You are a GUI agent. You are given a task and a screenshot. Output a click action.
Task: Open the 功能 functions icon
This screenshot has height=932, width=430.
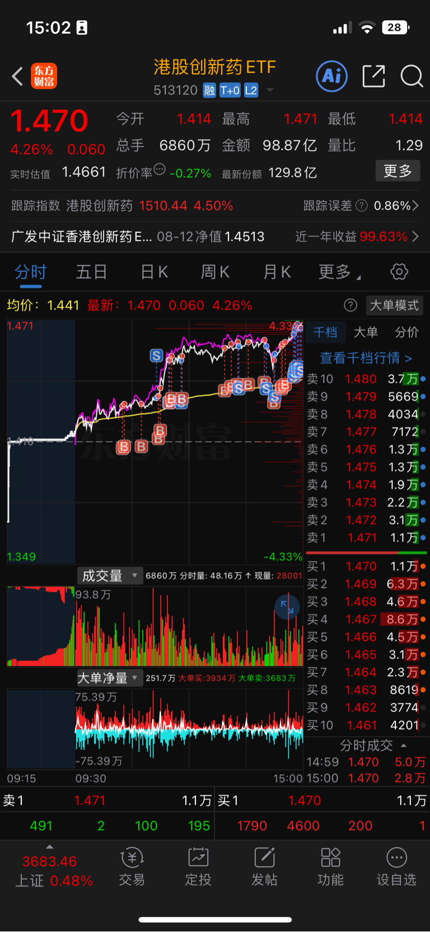330,867
